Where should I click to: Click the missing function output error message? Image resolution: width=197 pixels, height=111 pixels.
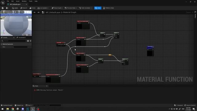[x=50, y=90]
